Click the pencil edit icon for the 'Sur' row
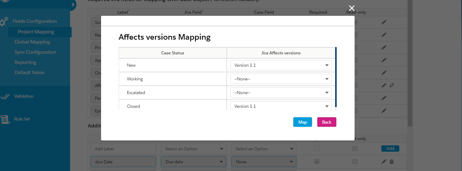The image size is (462, 171). pos(384,22)
